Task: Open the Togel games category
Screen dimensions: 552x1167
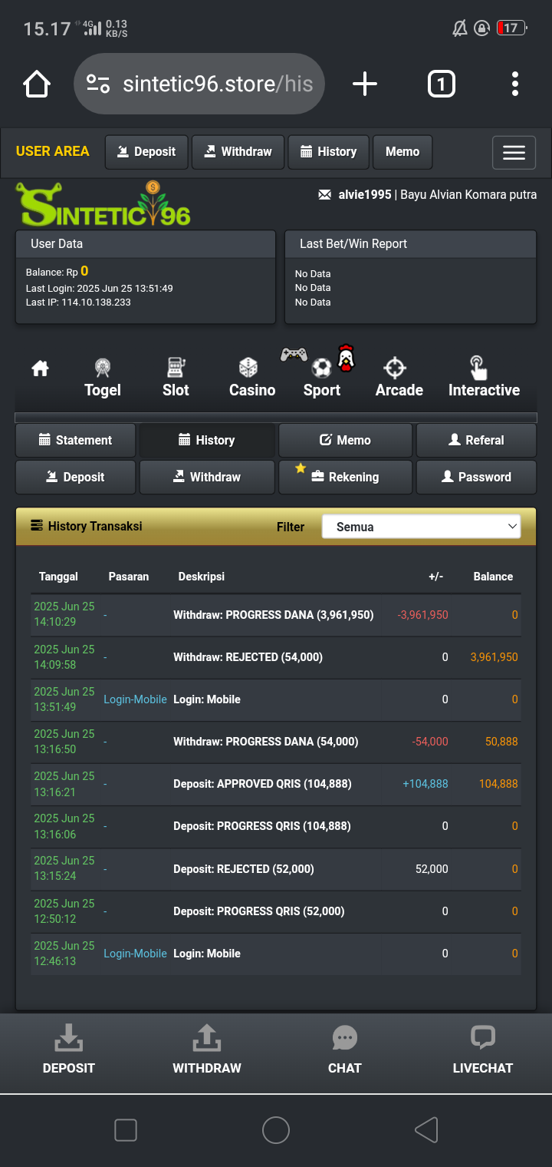Action: click(x=103, y=378)
